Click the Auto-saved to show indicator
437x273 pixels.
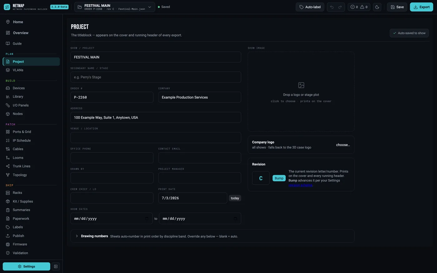tap(409, 33)
